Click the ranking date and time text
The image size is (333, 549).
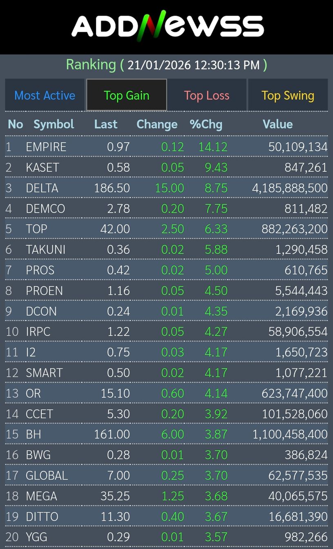(x=193, y=65)
